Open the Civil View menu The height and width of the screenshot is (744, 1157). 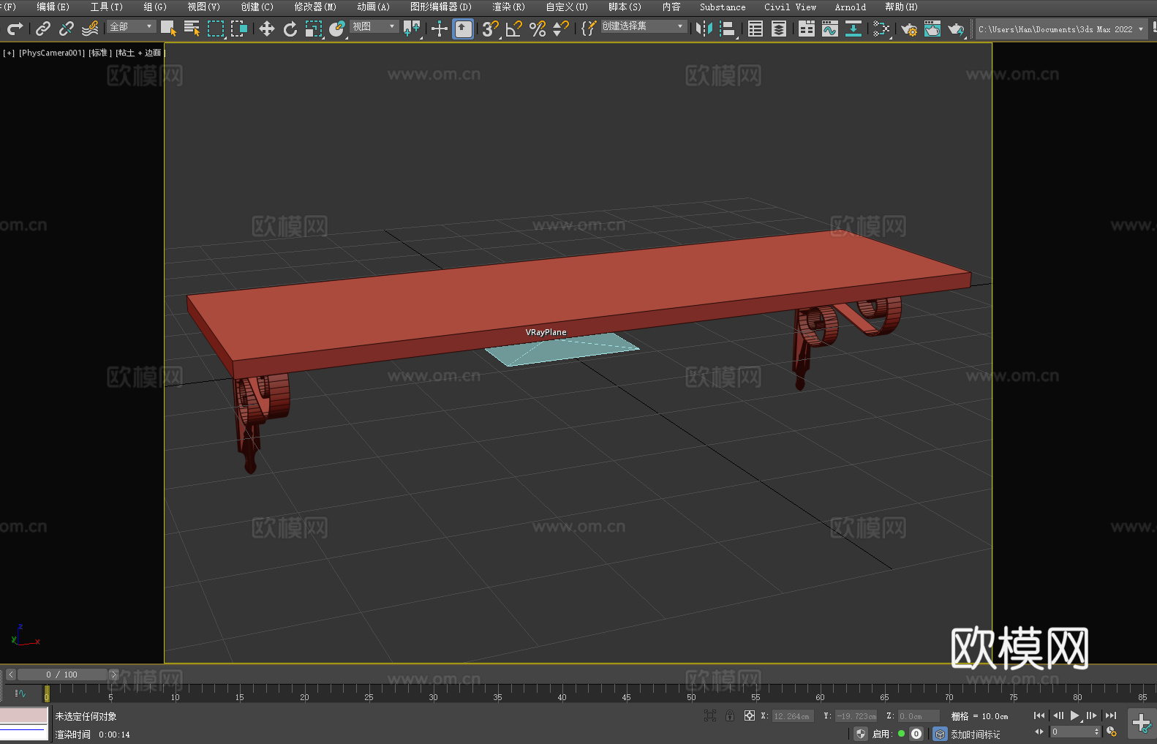click(x=790, y=7)
